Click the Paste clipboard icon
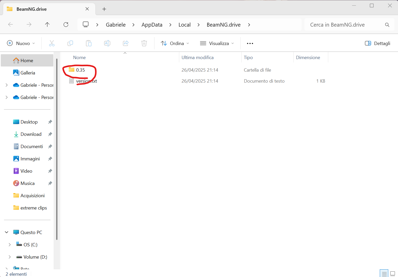Screen dimensions: 398x277 pyautogui.click(x=89, y=43)
